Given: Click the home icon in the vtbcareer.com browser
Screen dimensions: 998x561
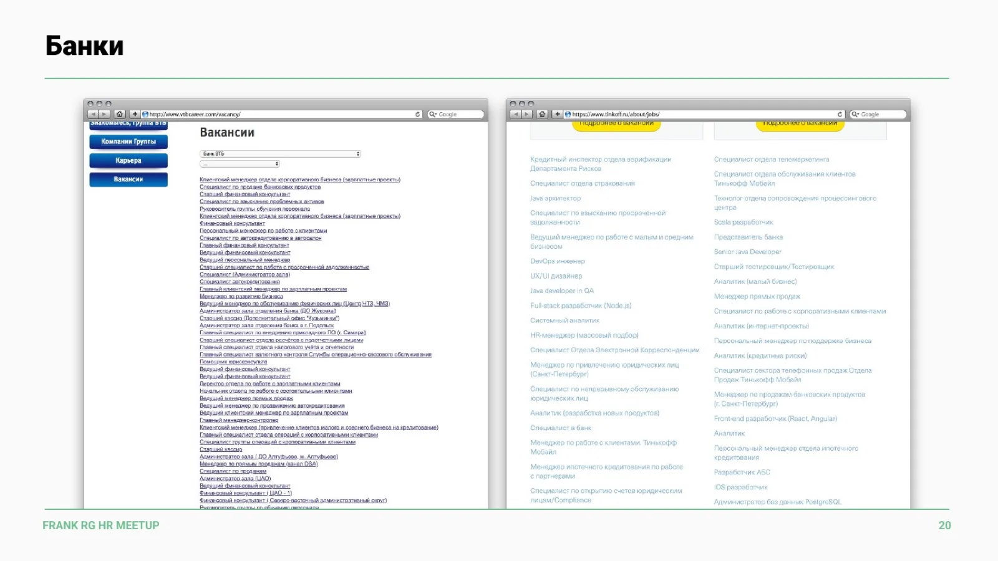Looking at the screenshot, I should coord(120,115).
